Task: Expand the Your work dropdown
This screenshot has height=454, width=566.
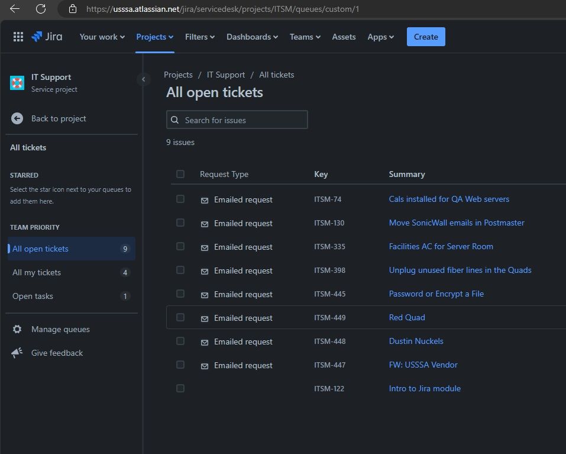Action: (102, 37)
